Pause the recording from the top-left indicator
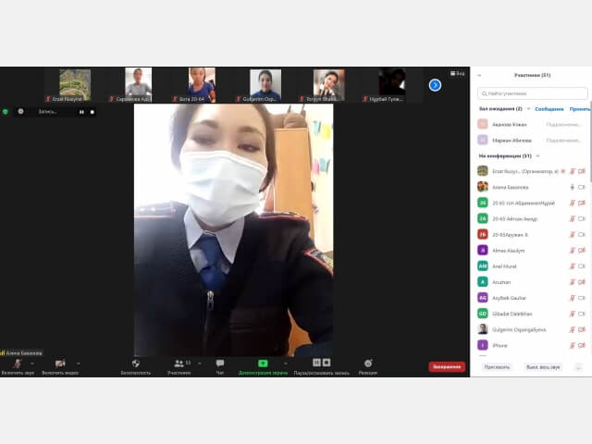 click(81, 112)
